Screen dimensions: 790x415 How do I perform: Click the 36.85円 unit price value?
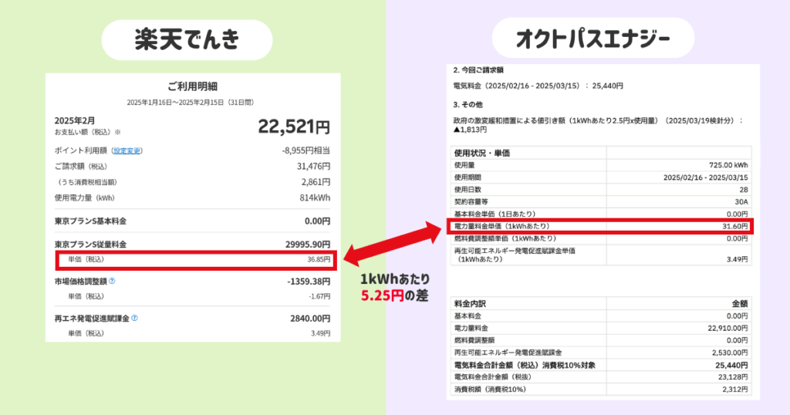pyautogui.click(x=319, y=259)
